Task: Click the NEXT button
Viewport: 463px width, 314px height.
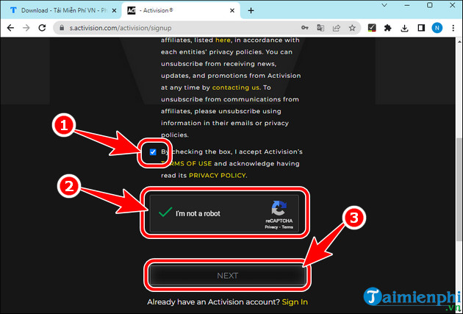Action: 227,276
